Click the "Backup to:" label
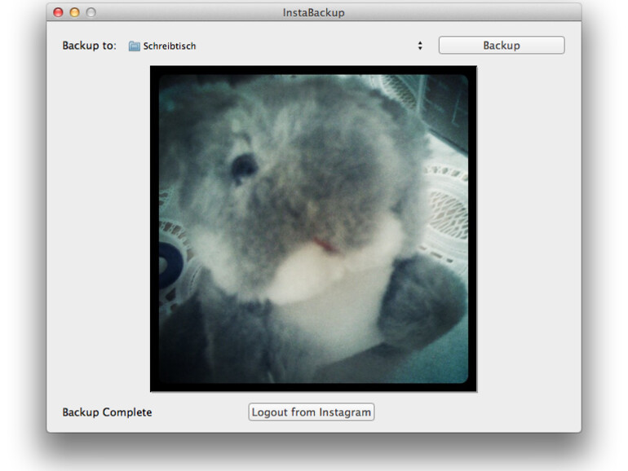 [89, 46]
